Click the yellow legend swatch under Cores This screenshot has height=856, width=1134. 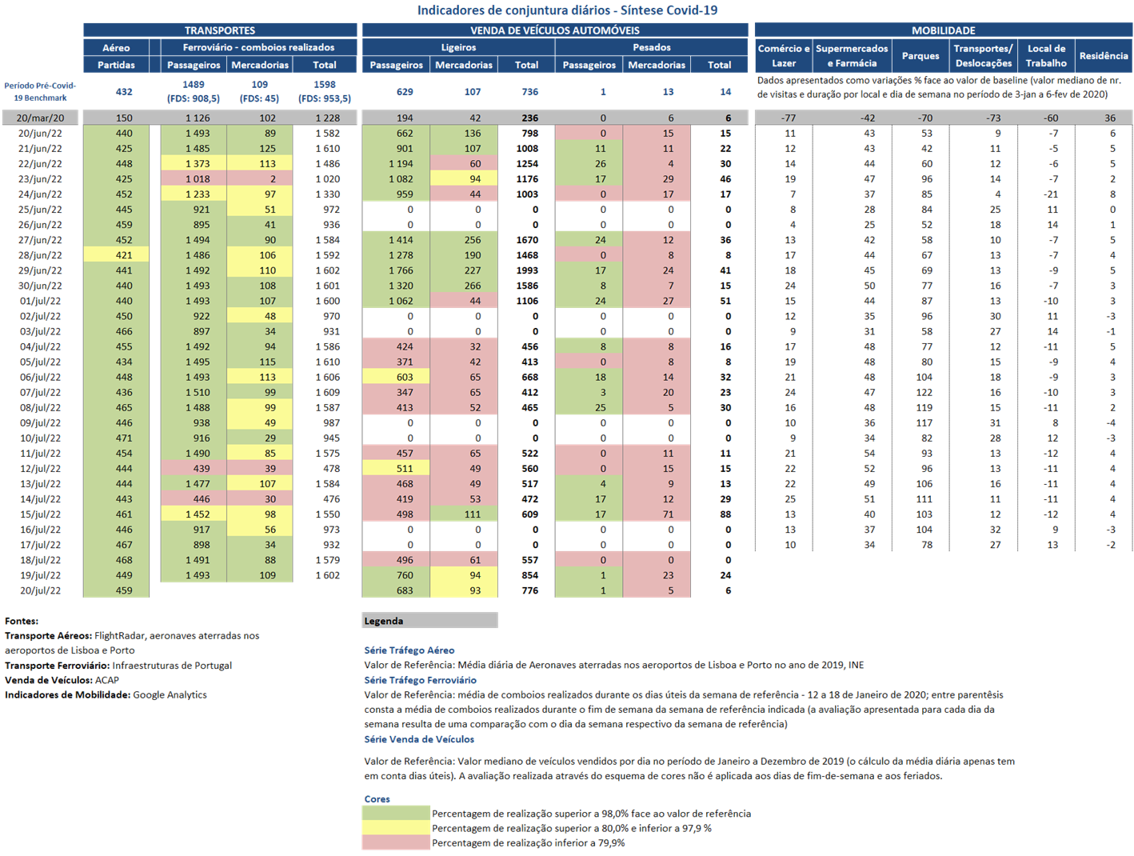click(396, 828)
